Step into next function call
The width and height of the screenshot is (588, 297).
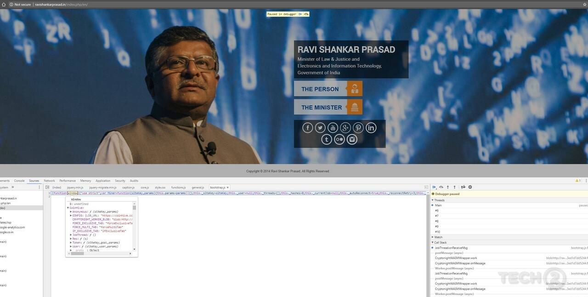[448, 187]
